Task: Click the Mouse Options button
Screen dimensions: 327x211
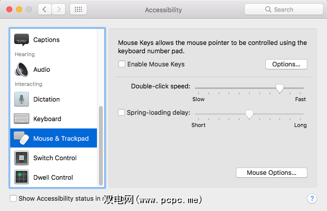Action: tap(271, 172)
